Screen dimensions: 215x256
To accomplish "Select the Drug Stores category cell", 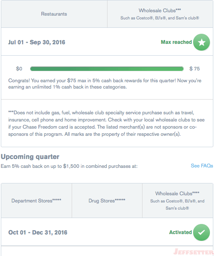I will tap(107, 200).
